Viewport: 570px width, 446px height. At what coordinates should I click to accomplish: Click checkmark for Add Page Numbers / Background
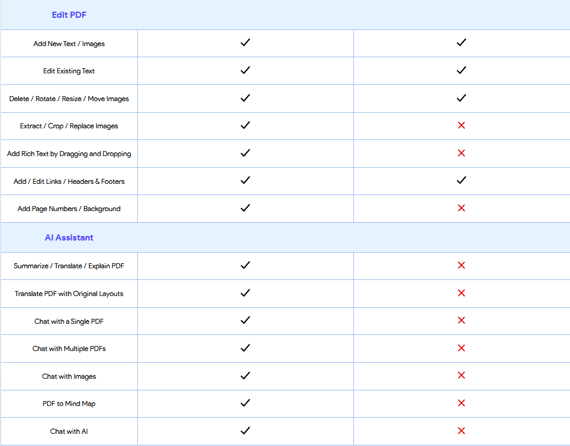click(246, 208)
